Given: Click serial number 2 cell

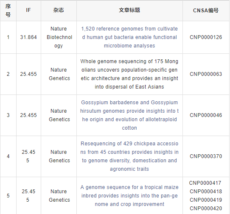Looking at the screenshot, I should [x=8, y=74].
